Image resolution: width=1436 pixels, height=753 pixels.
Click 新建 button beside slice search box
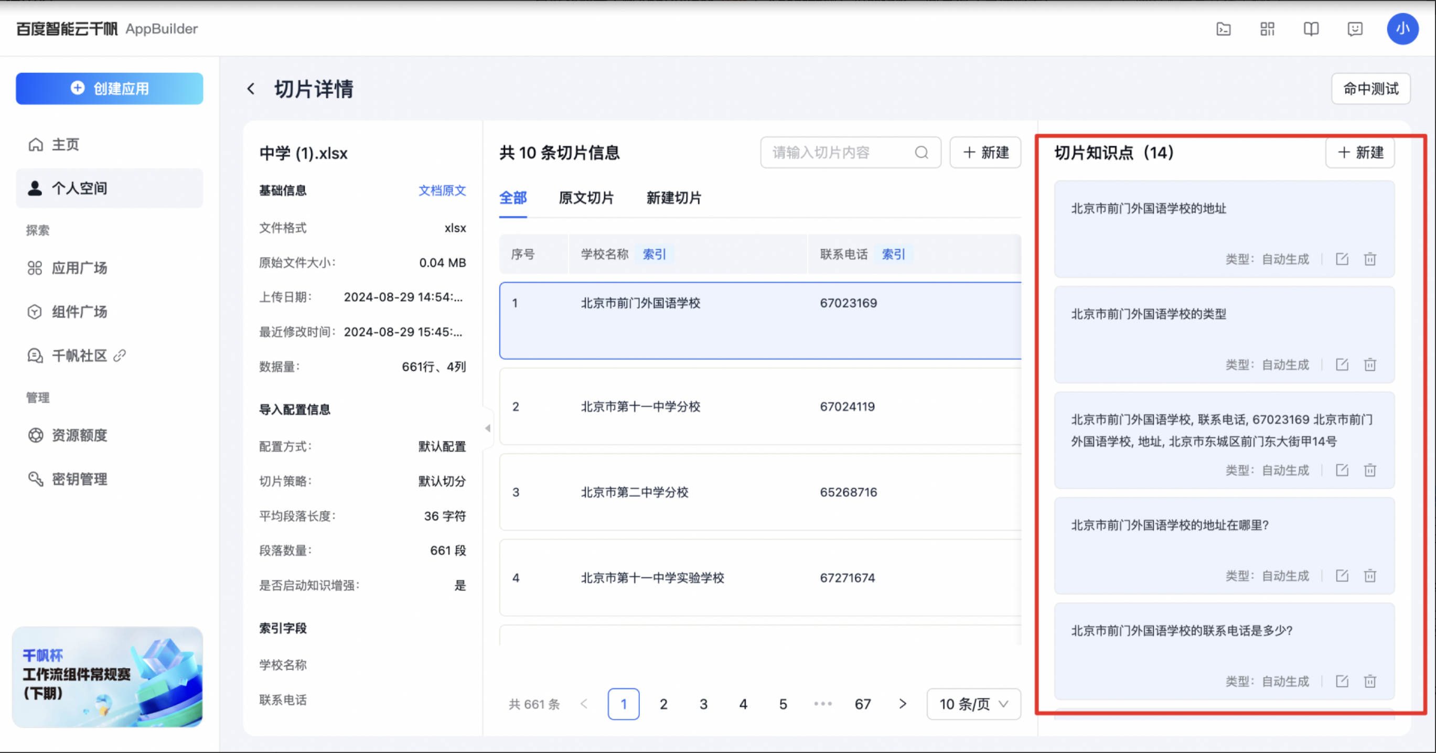pos(985,152)
